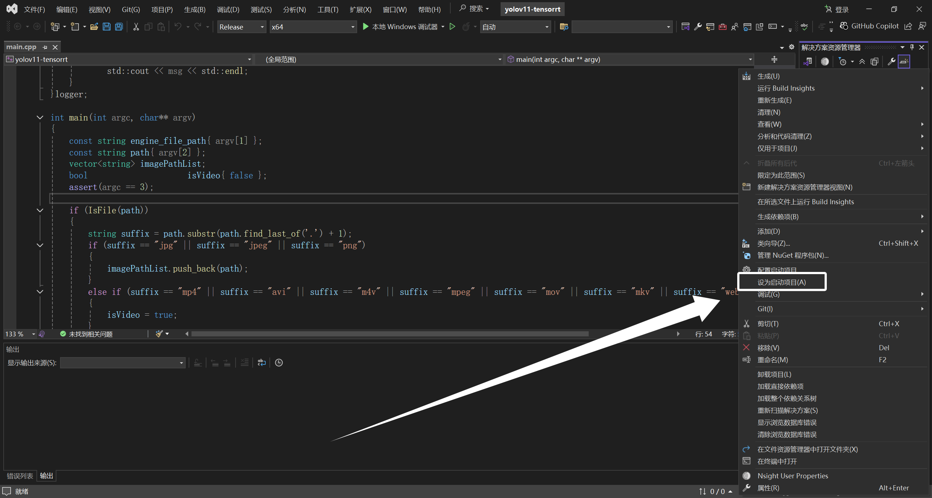Click the GitHub Copilot button
The width and height of the screenshot is (932, 498).
point(869,26)
